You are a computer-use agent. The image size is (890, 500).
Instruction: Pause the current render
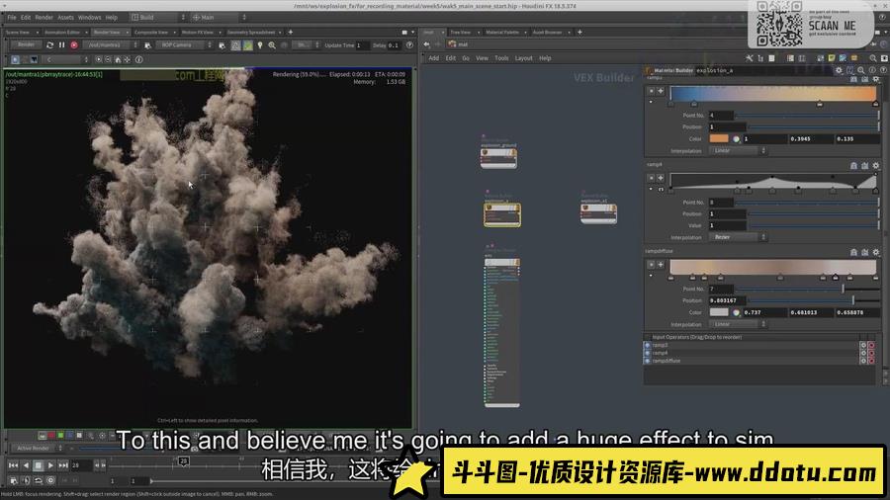(x=62, y=44)
